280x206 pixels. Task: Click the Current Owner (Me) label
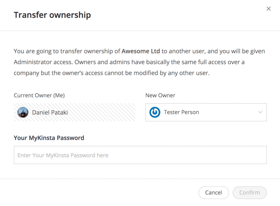[x=39, y=95]
